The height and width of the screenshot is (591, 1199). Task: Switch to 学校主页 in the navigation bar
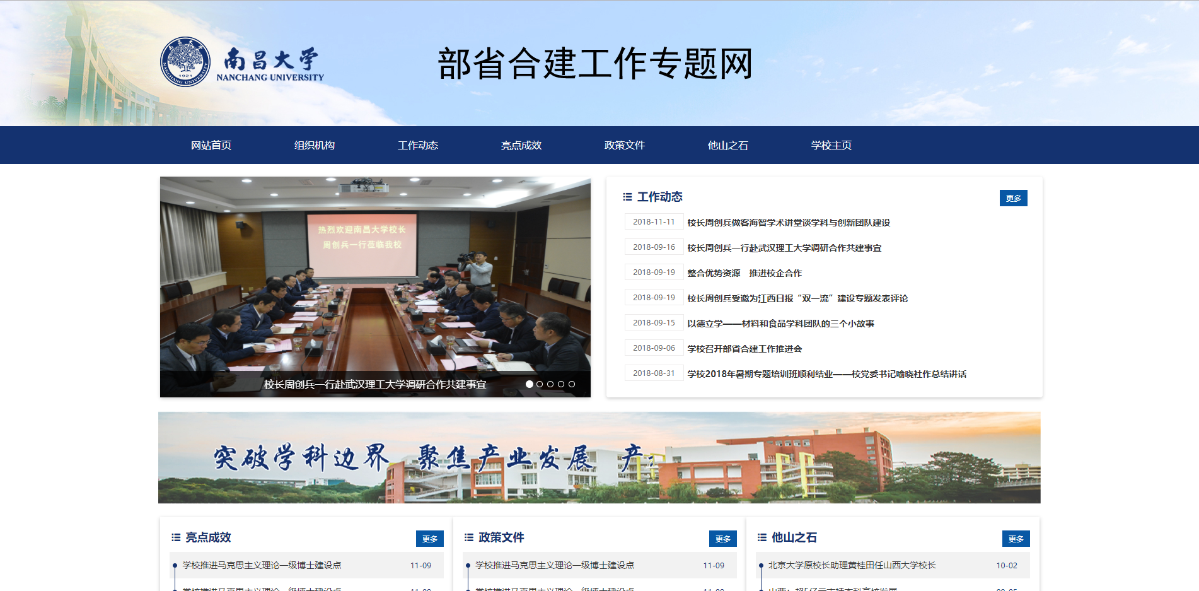pos(831,145)
